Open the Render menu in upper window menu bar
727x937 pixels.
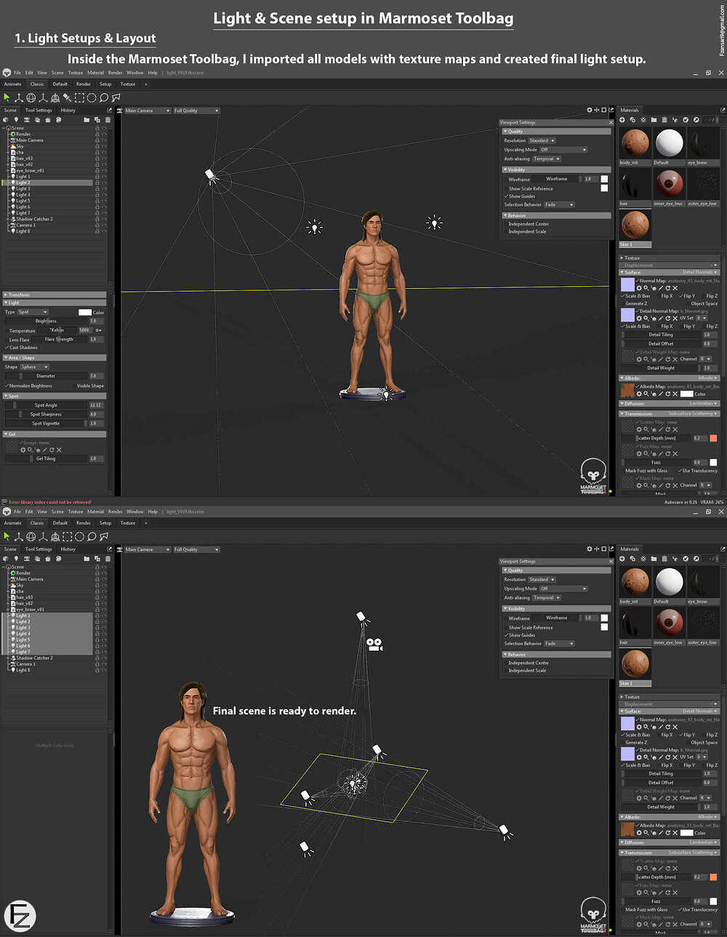coord(115,73)
